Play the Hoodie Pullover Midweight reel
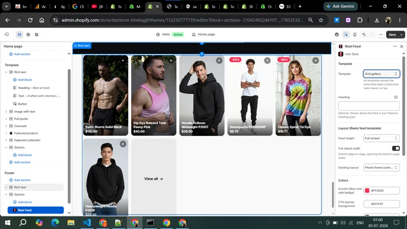 coord(219,61)
